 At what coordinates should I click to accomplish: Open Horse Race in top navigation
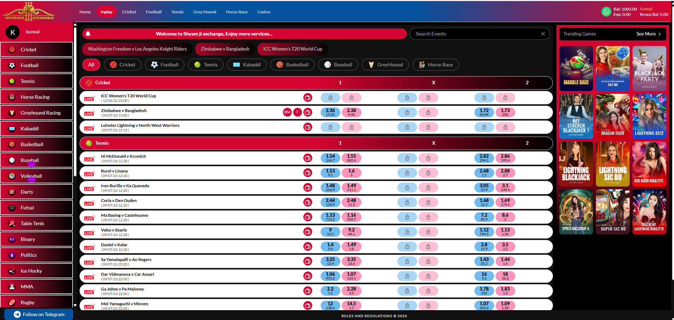tap(237, 12)
